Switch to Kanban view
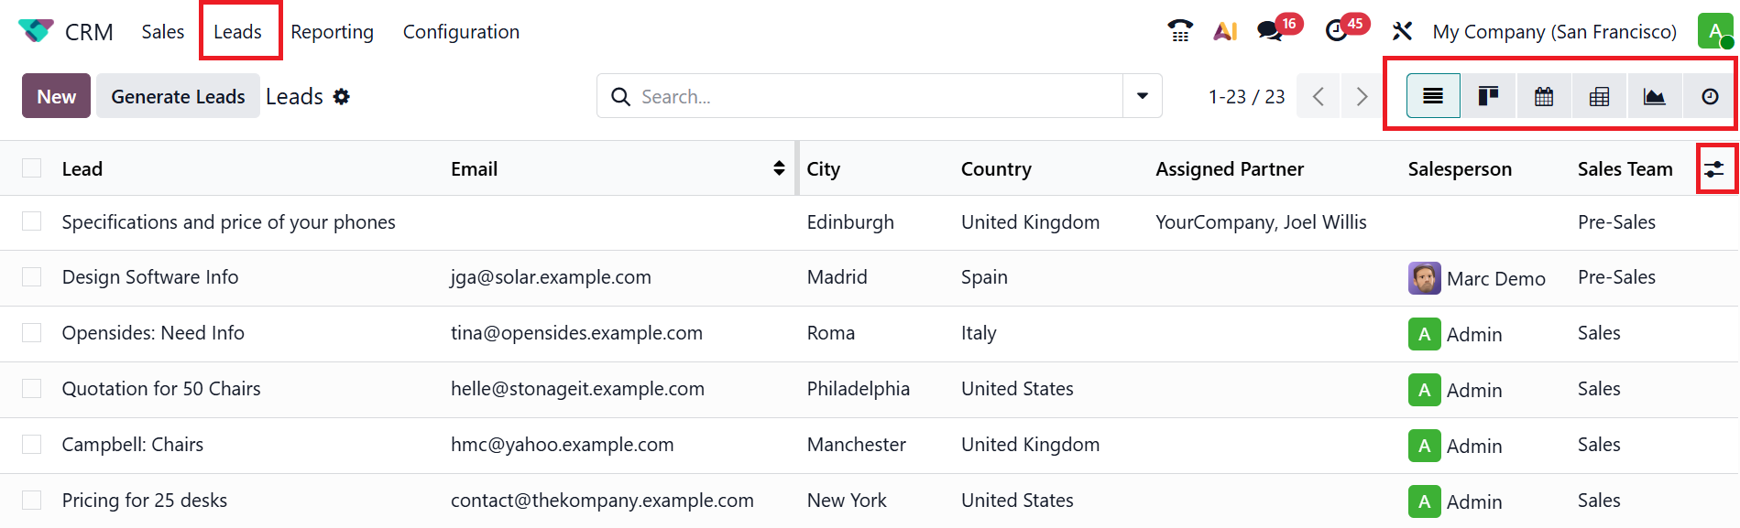 (x=1488, y=96)
